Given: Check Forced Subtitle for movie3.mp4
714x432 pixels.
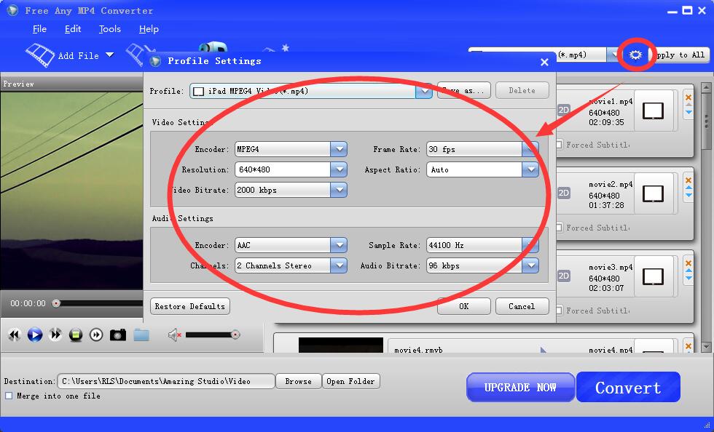Looking at the screenshot, I should 559,311.
